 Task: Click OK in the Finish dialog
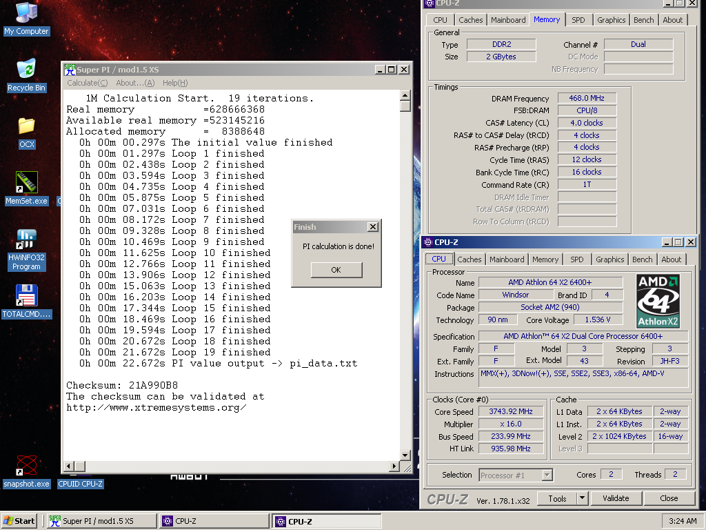click(x=336, y=270)
